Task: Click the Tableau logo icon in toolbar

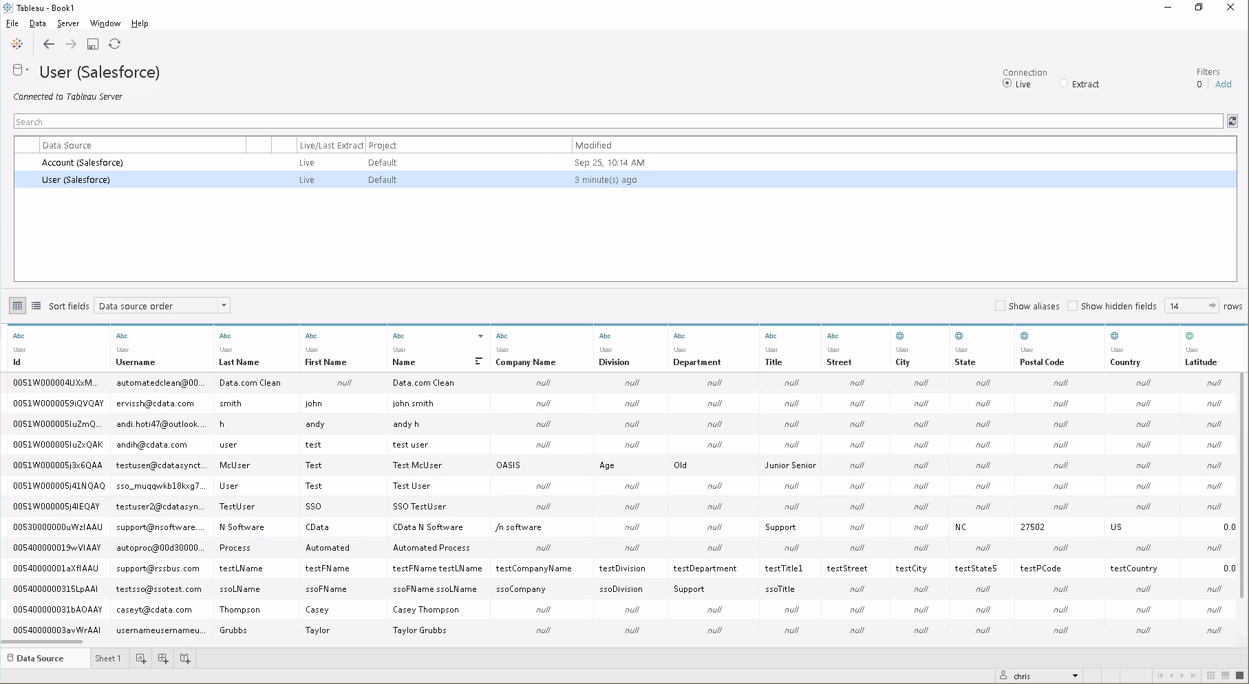Action: (x=17, y=44)
